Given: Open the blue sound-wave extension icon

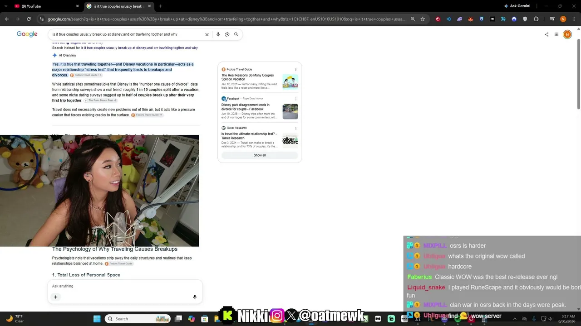Looking at the screenshot, I should (x=448, y=19).
